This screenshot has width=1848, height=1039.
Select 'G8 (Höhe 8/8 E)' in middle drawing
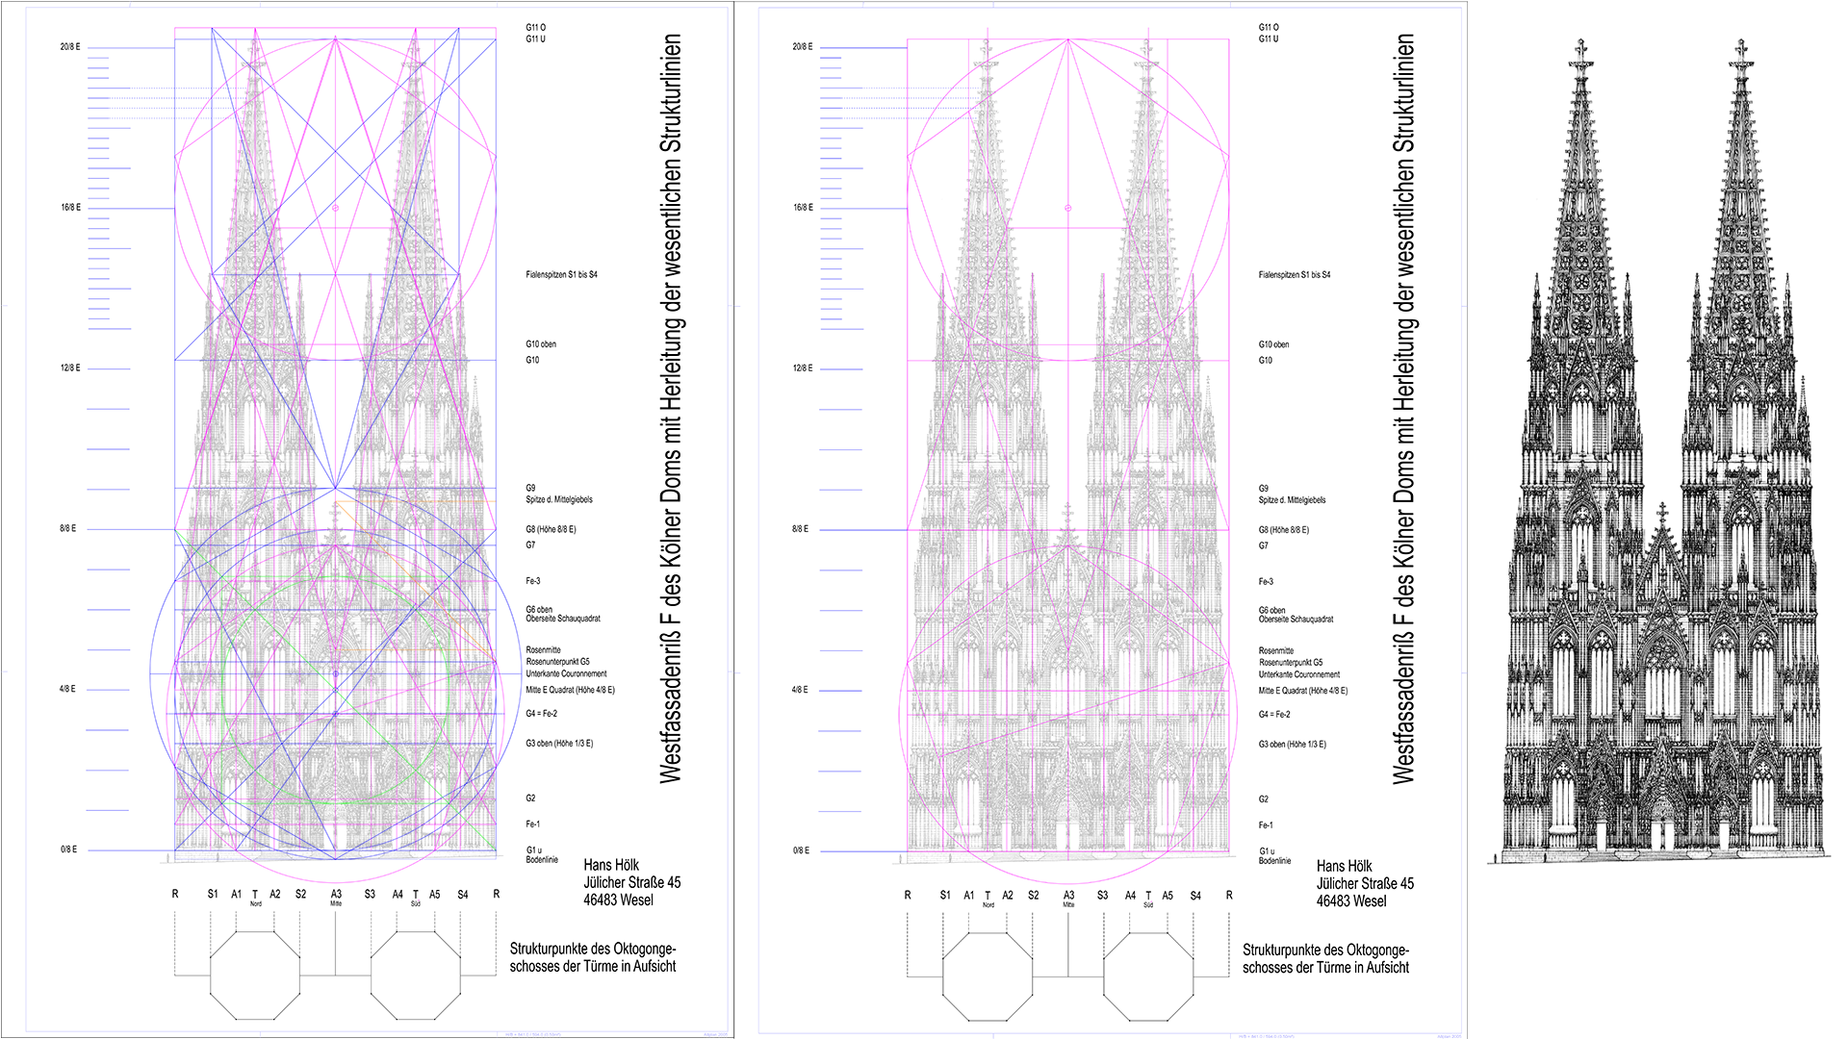point(1284,530)
